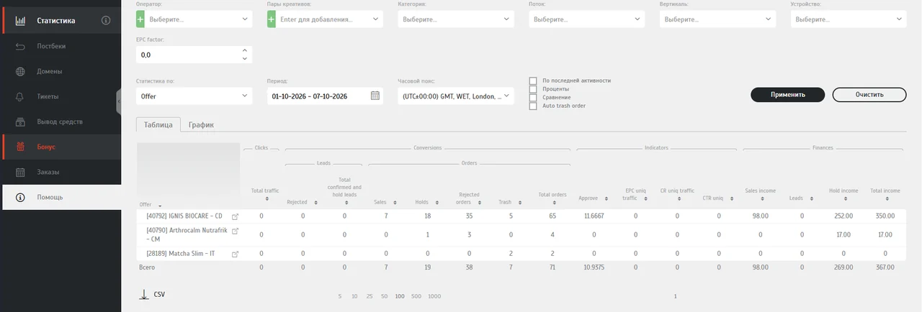Open the Устройство dropdown
The image size is (922, 312).
(x=849, y=19)
